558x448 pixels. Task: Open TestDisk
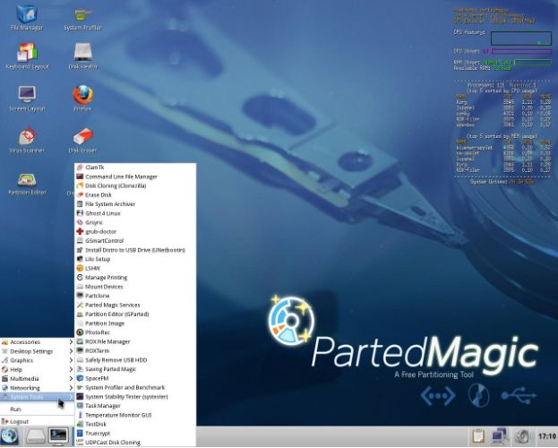pyautogui.click(x=135, y=424)
